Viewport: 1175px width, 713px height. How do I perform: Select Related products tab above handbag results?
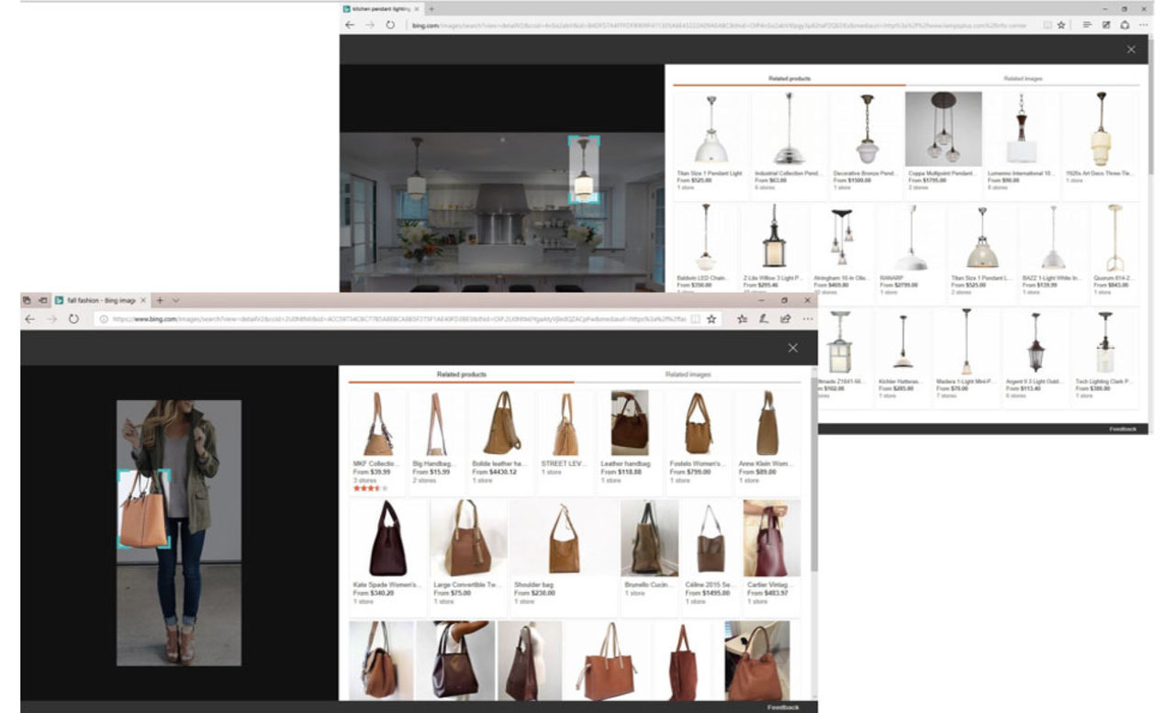(x=461, y=374)
